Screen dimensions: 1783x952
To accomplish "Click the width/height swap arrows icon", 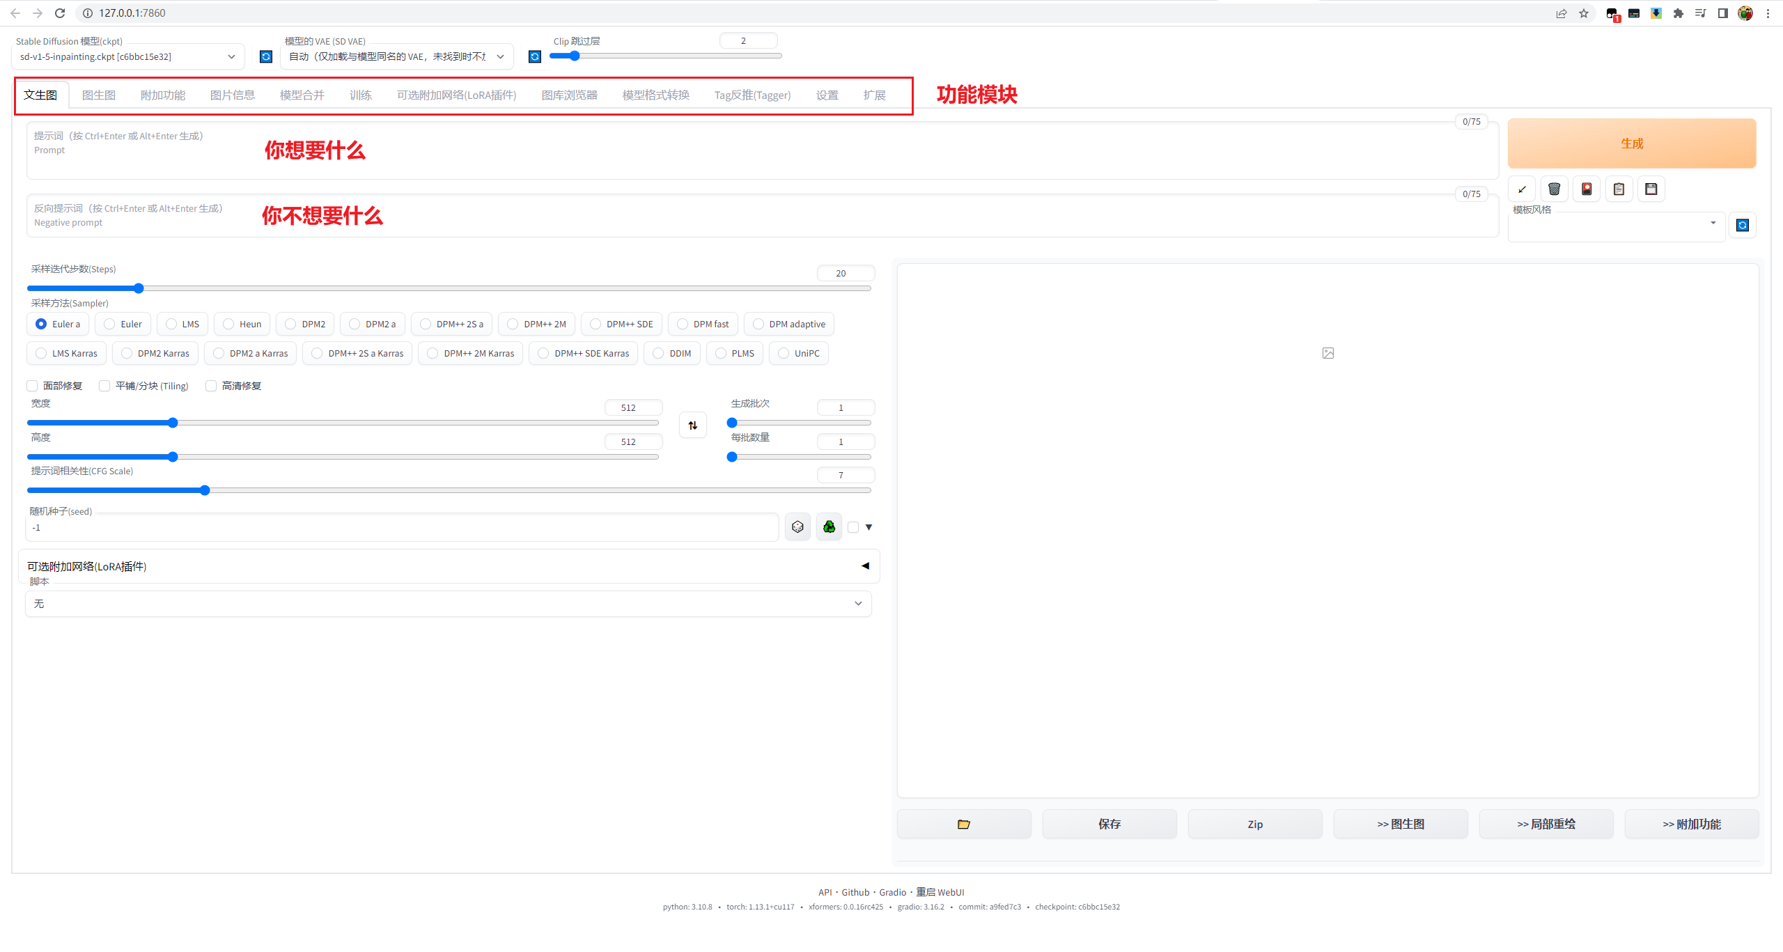I will 692,425.
